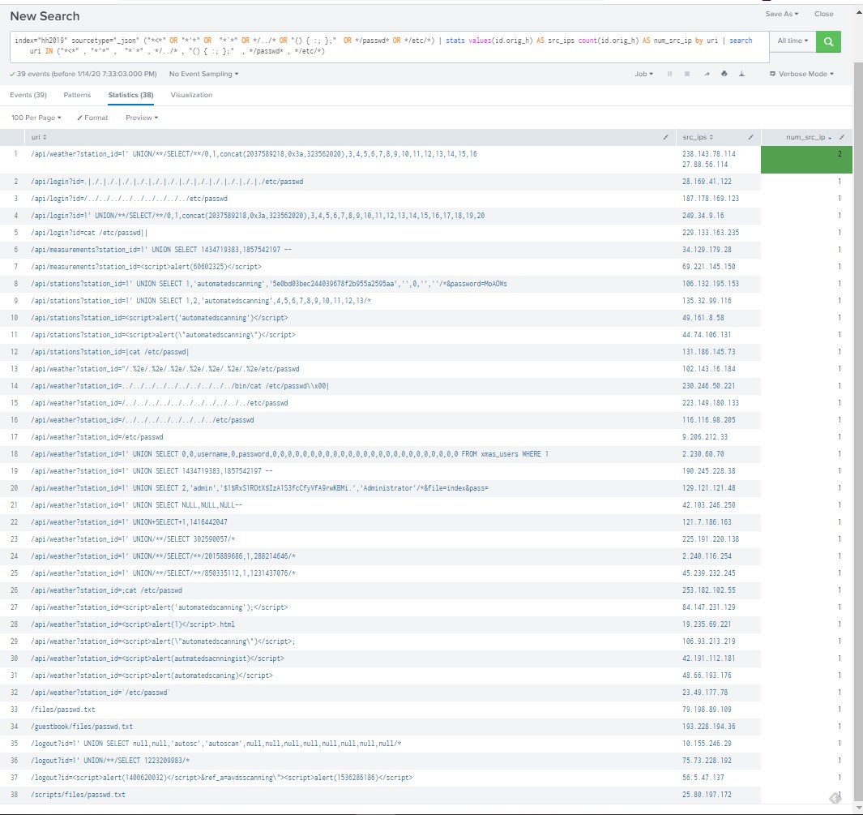
Task: Click the pencil edit icon in src_ips column
Action: pos(750,138)
